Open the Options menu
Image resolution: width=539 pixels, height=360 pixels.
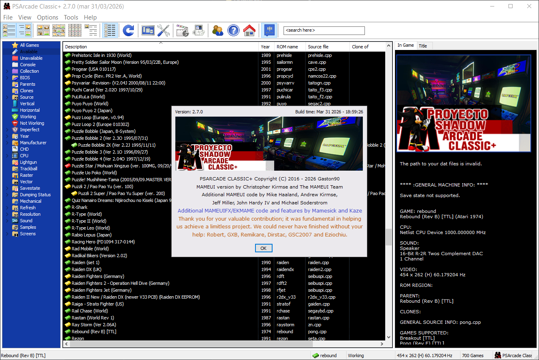tap(48, 17)
